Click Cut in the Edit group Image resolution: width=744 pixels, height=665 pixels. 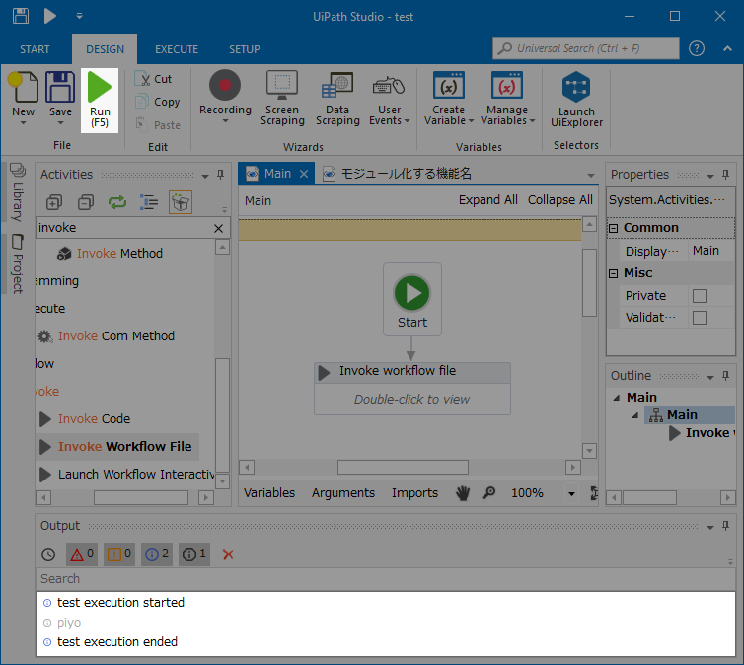(154, 79)
